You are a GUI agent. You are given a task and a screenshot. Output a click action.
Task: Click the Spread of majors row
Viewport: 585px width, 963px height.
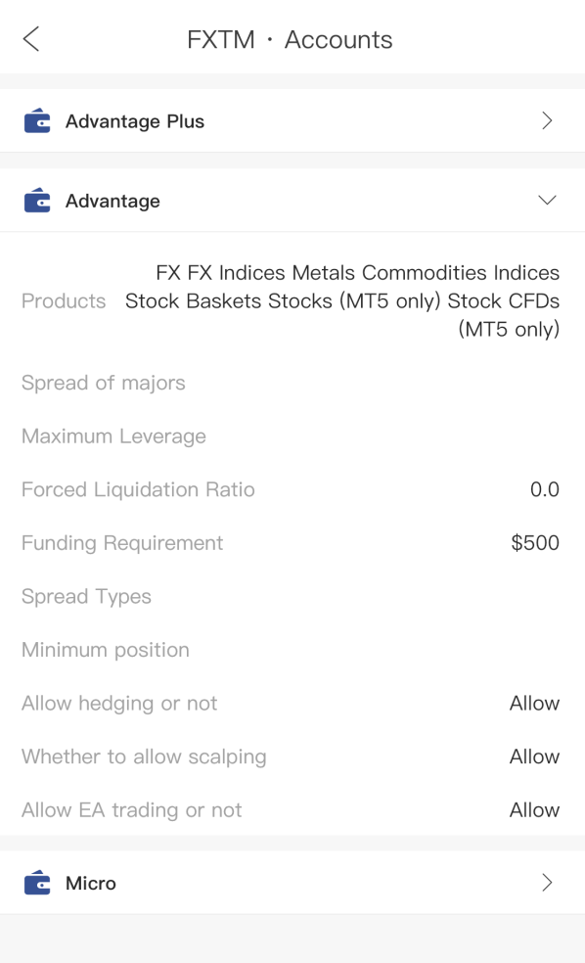292,383
